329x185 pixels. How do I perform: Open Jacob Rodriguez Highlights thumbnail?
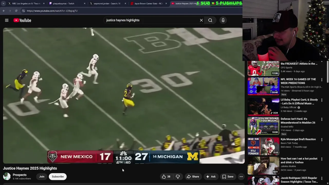tap(263, 180)
